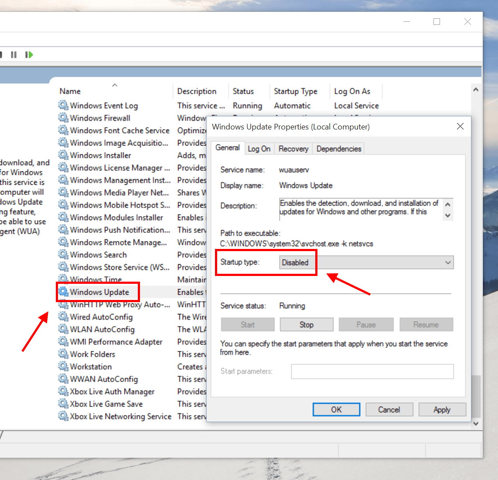Click the services list scroll-up arrow
Viewport: 498px width, 480px height.
coord(476,89)
